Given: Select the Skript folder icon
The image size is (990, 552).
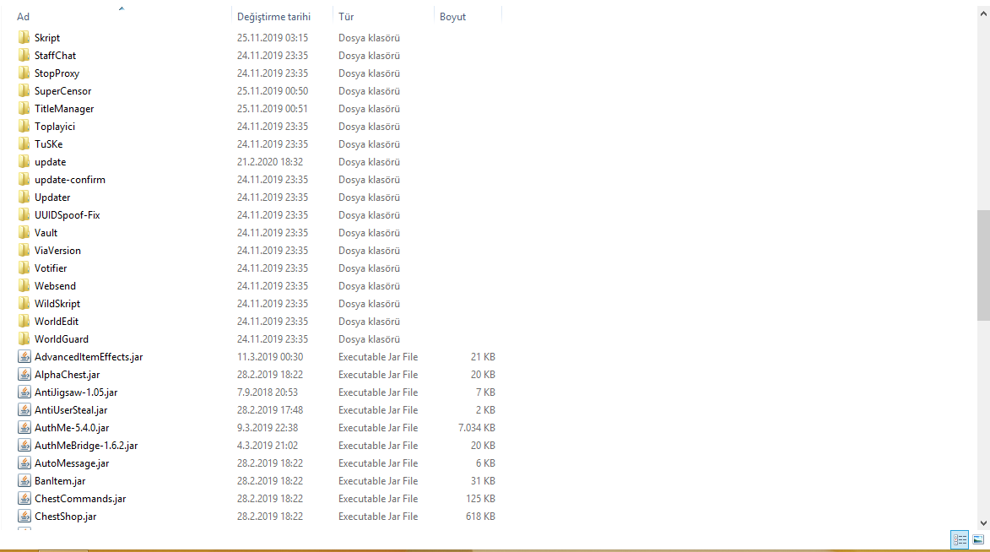Looking at the screenshot, I should pyautogui.click(x=24, y=37).
